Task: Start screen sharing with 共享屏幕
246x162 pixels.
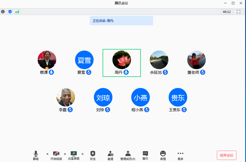Action: [x=74, y=155]
